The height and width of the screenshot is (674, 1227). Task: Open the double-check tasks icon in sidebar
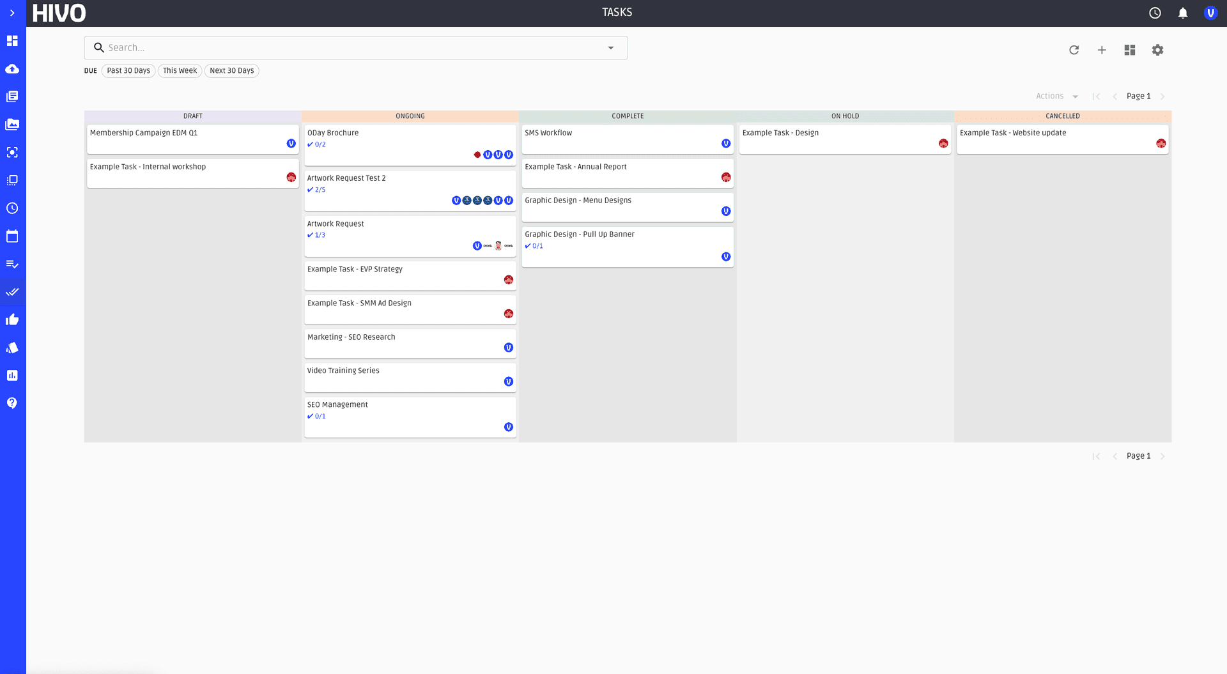click(x=12, y=292)
